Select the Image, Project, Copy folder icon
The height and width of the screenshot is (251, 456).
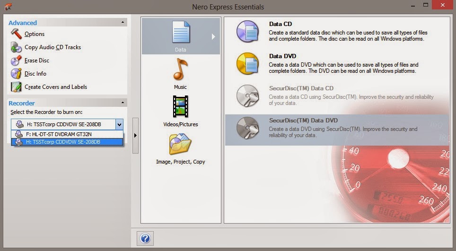pyautogui.click(x=180, y=144)
